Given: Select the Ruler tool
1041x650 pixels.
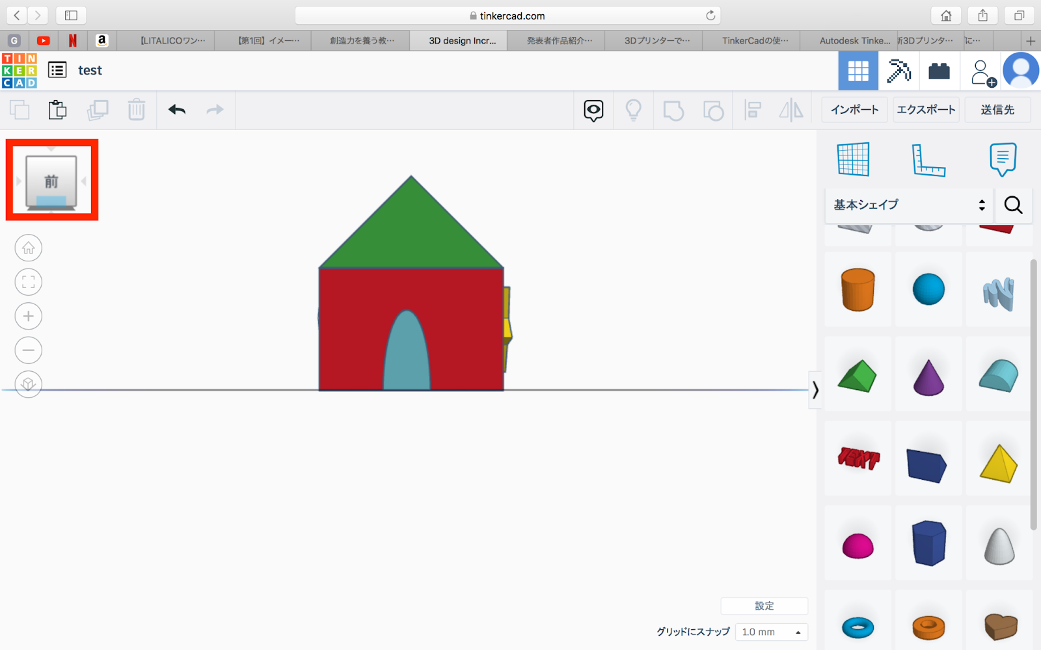Looking at the screenshot, I should [928, 160].
